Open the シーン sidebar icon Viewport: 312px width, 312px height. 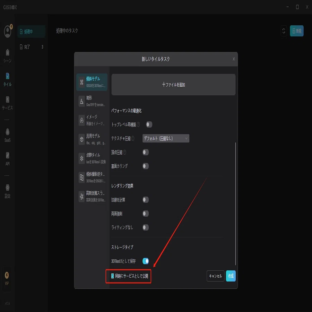click(7, 53)
